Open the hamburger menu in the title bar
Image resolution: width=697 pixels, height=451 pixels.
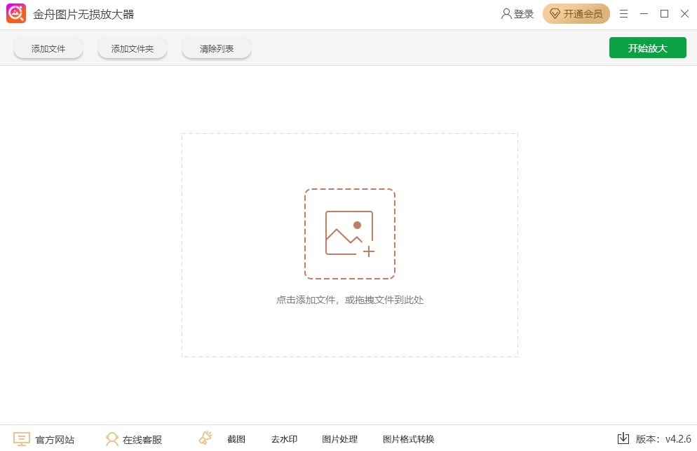coord(623,13)
